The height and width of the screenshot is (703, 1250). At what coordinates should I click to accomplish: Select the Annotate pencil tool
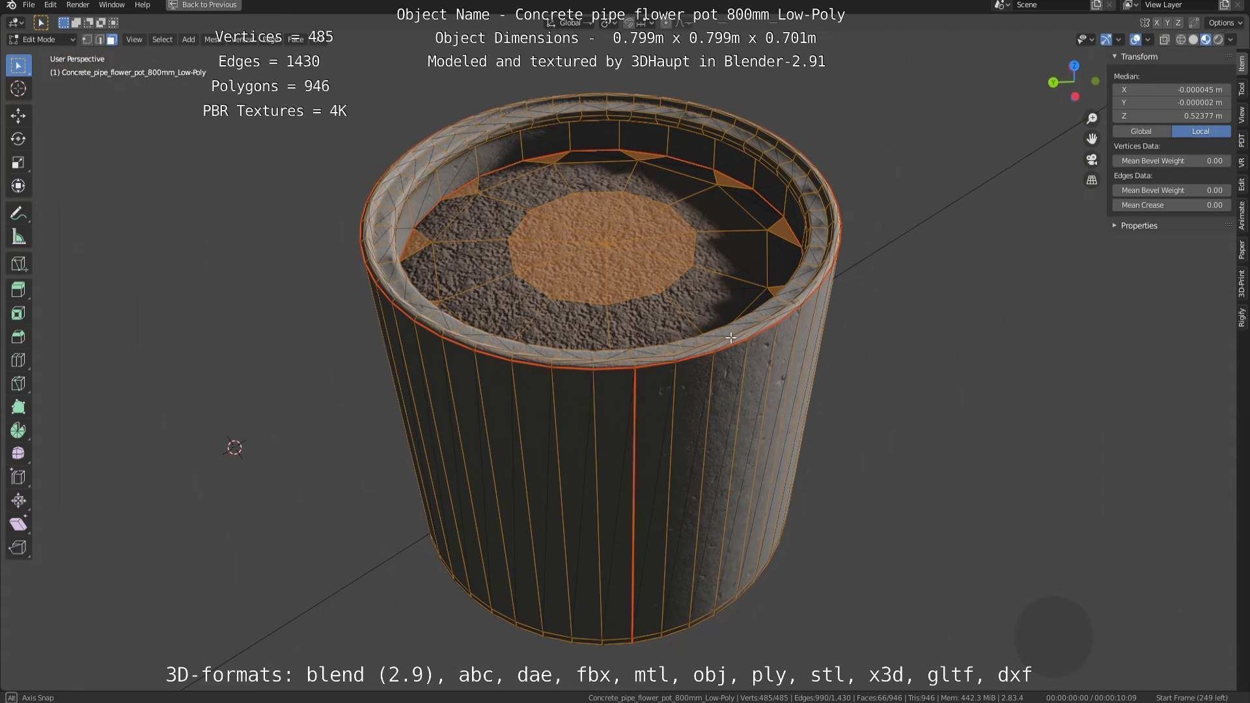pos(18,214)
